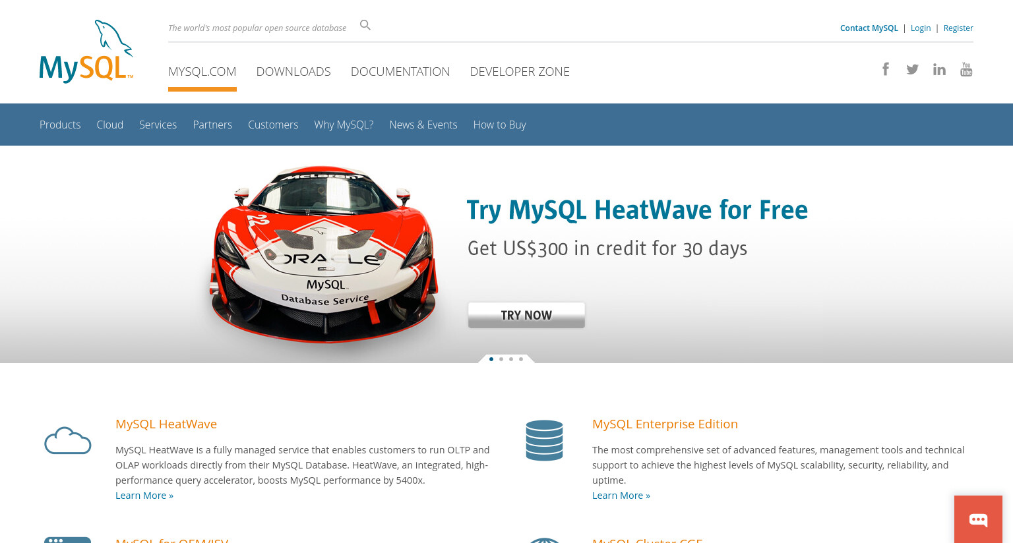Click the Enterprise Edition database icon
The width and height of the screenshot is (1013, 543).
544,440
